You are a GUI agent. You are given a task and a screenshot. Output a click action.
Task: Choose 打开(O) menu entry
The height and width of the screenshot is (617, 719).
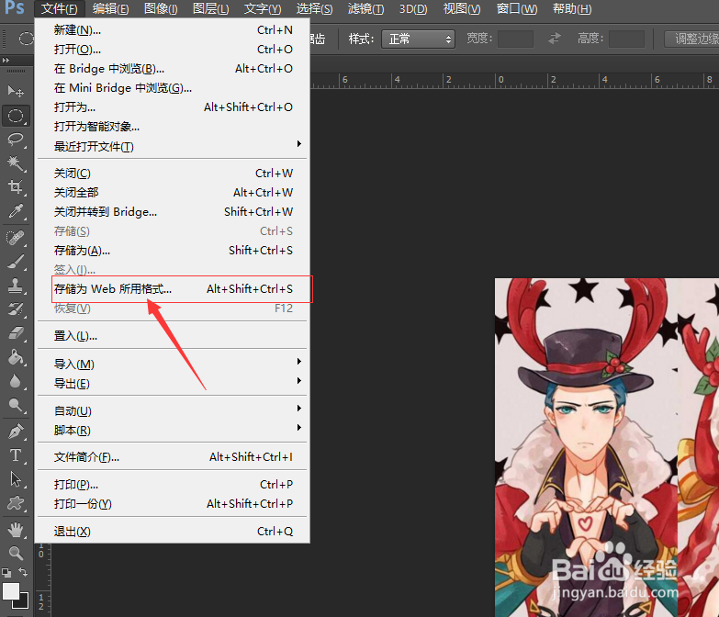(x=173, y=50)
